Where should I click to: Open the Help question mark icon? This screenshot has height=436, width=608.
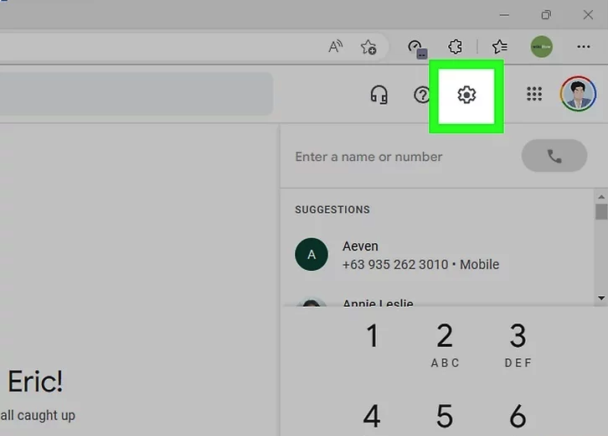pos(422,95)
